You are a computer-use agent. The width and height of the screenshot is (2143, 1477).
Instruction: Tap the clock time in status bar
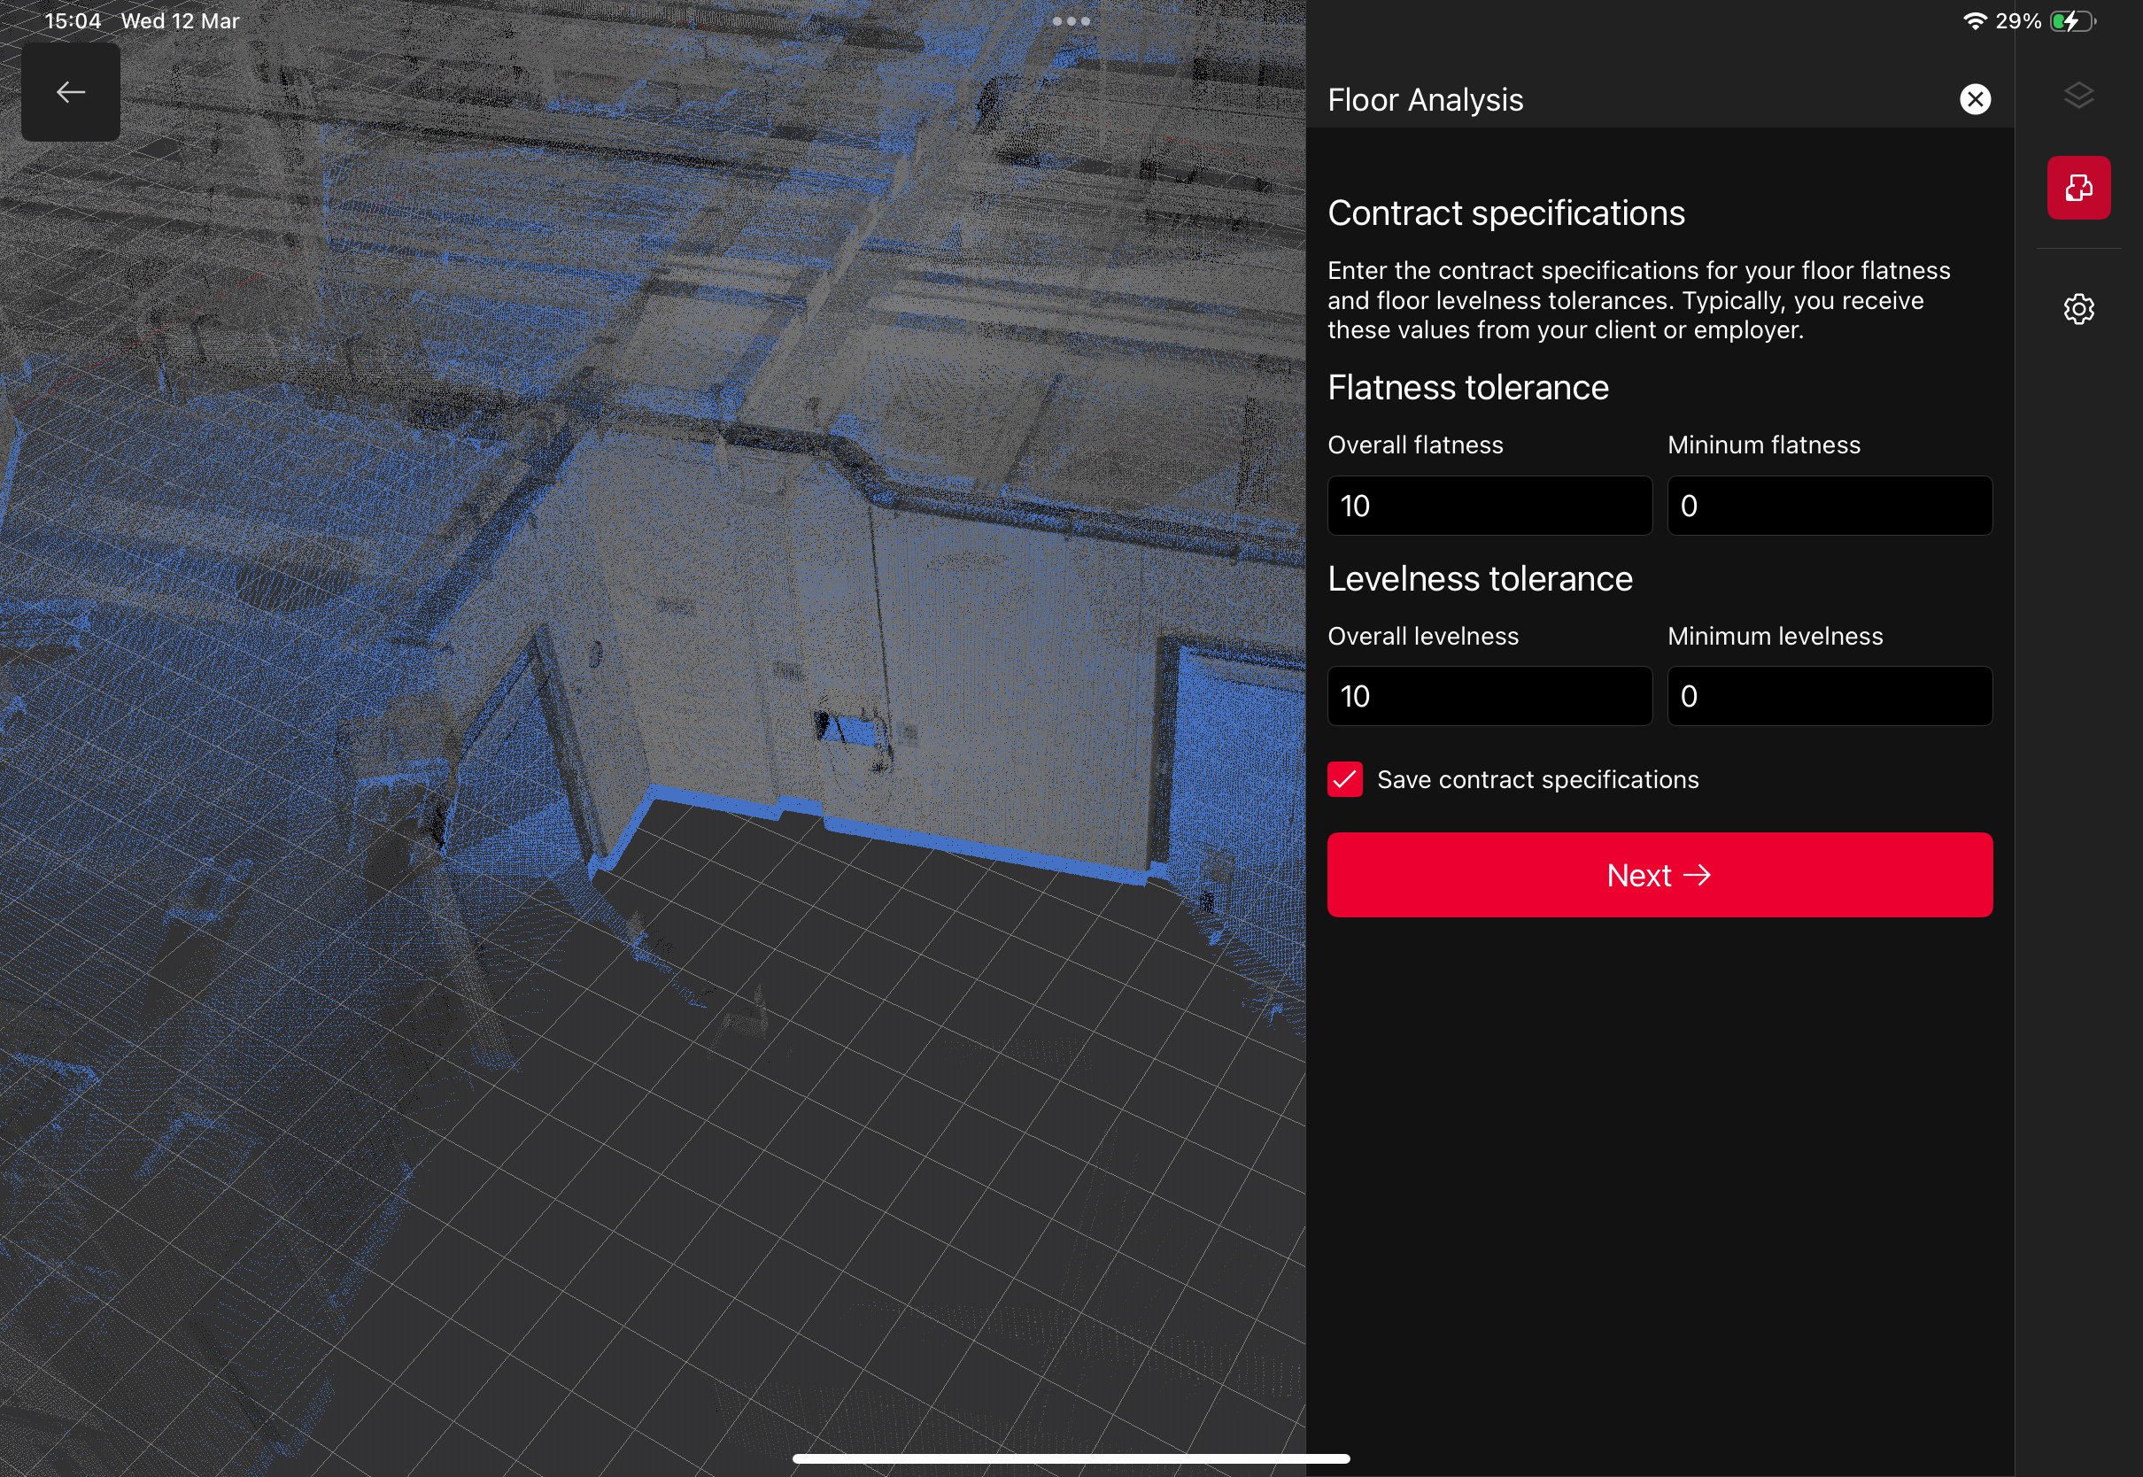(73, 20)
